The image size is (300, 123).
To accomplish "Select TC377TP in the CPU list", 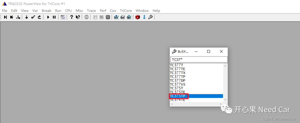I will click(x=196, y=76).
